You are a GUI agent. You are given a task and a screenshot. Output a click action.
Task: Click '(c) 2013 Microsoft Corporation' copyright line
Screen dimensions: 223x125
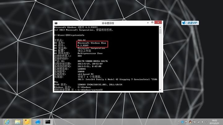[84, 30]
